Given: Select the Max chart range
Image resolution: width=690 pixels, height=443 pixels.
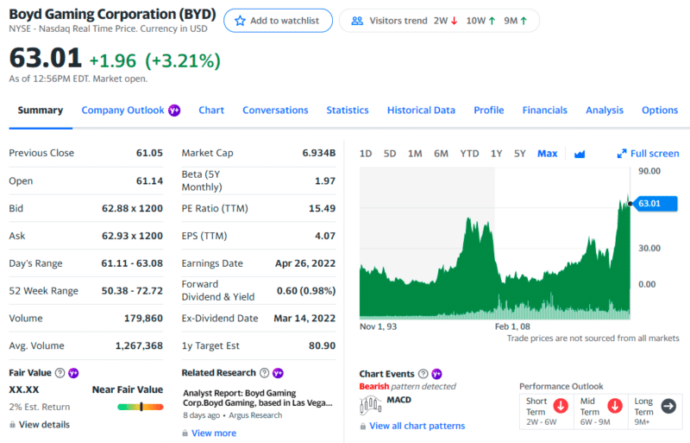Looking at the screenshot, I should (x=548, y=154).
